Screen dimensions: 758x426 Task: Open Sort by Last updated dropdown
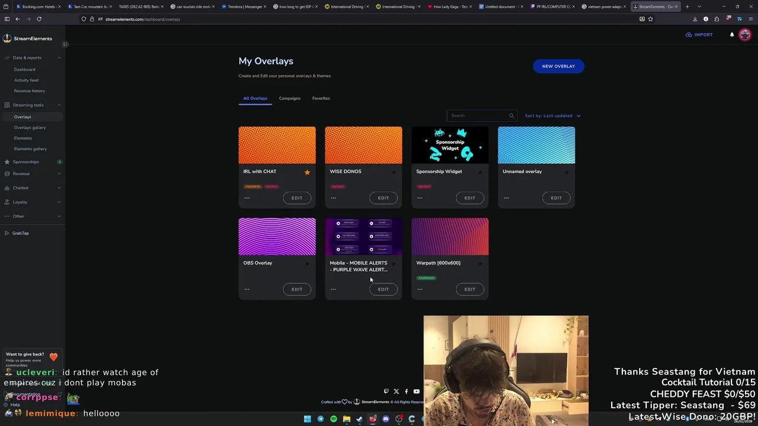[x=553, y=116]
